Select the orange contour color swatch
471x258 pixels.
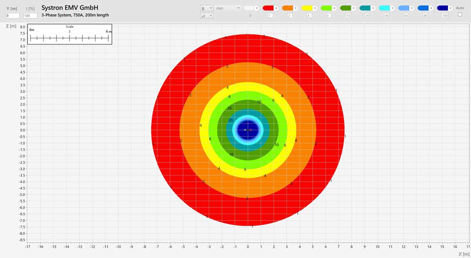click(287, 8)
